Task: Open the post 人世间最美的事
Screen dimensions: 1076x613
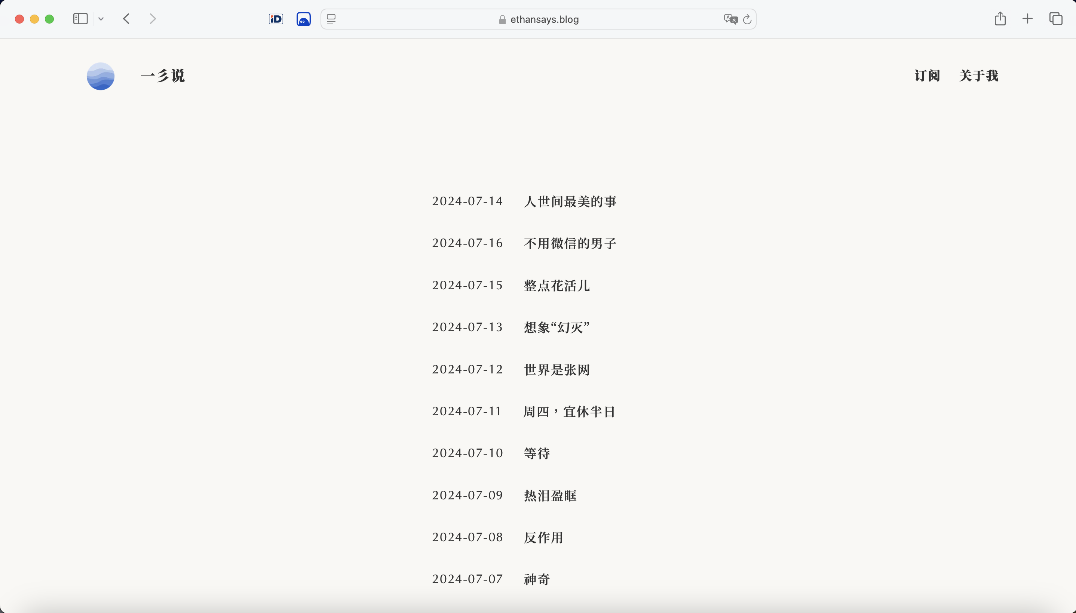Action: pos(570,202)
